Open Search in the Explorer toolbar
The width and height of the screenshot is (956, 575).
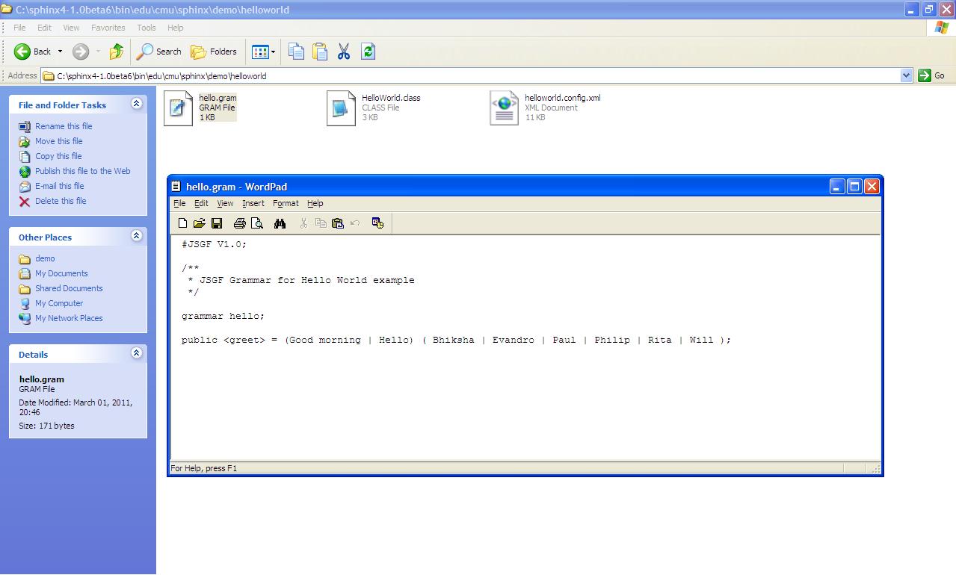coord(159,52)
